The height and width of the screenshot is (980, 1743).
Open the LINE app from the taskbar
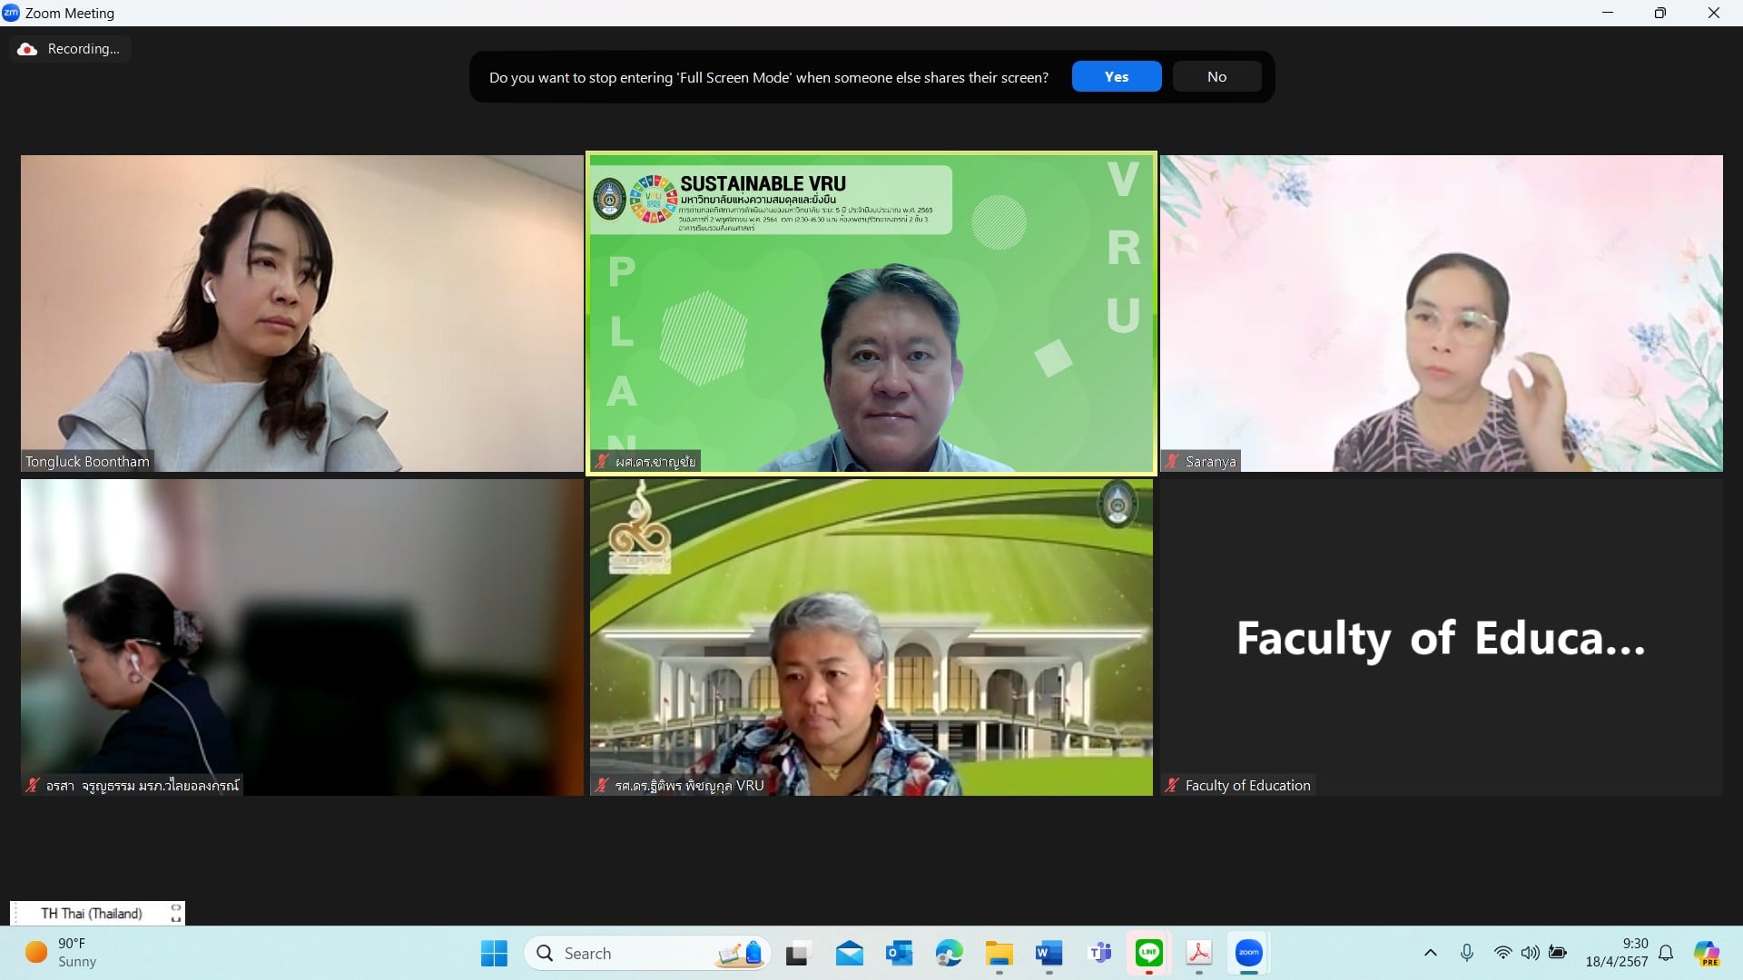tap(1149, 953)
